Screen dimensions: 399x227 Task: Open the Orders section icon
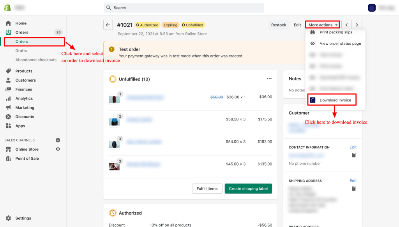tap(8, 32)
